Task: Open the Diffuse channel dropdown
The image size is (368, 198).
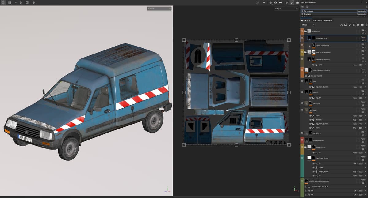Action: (308, 25)
